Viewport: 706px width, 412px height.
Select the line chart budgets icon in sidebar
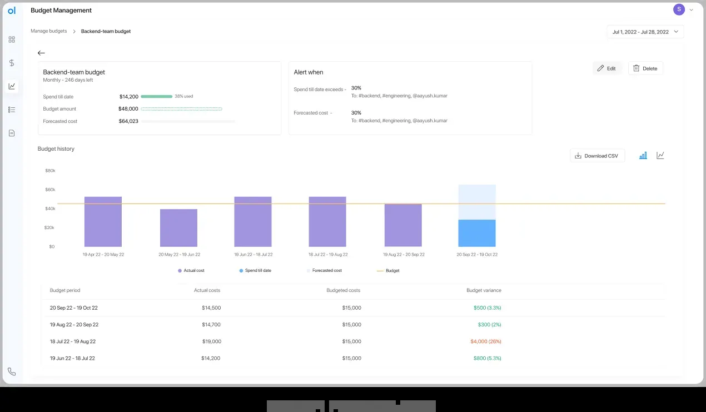point(12,86)
